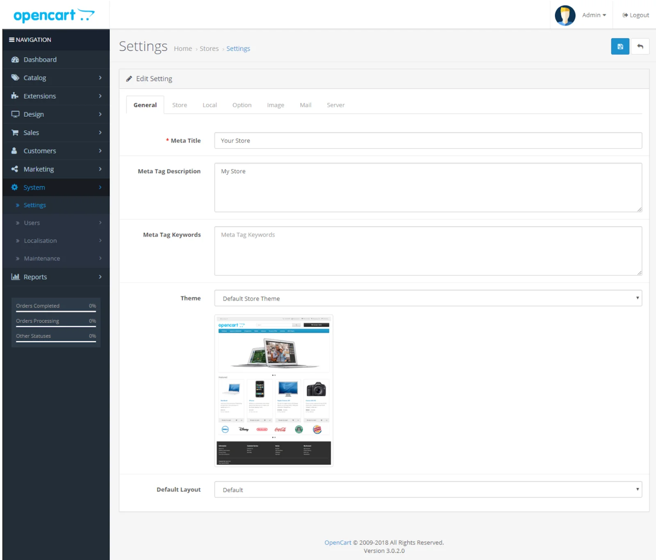The height and width of the screenshot is (560, 656).
Task: Open Sales using the cart icon
Action: [x=15, y=132]
